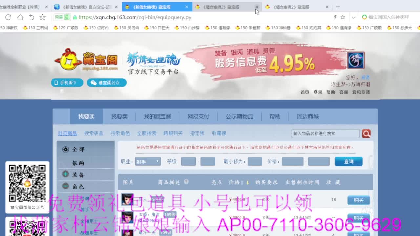The height and width of the screenshot is (236, 420).
Task: Click the undo/back arrow icon in toolbar
Action: pyautogui.click(x=31, y=17)
